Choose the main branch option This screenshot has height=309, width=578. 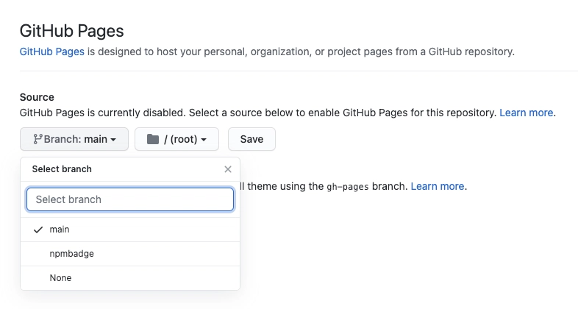130,230
